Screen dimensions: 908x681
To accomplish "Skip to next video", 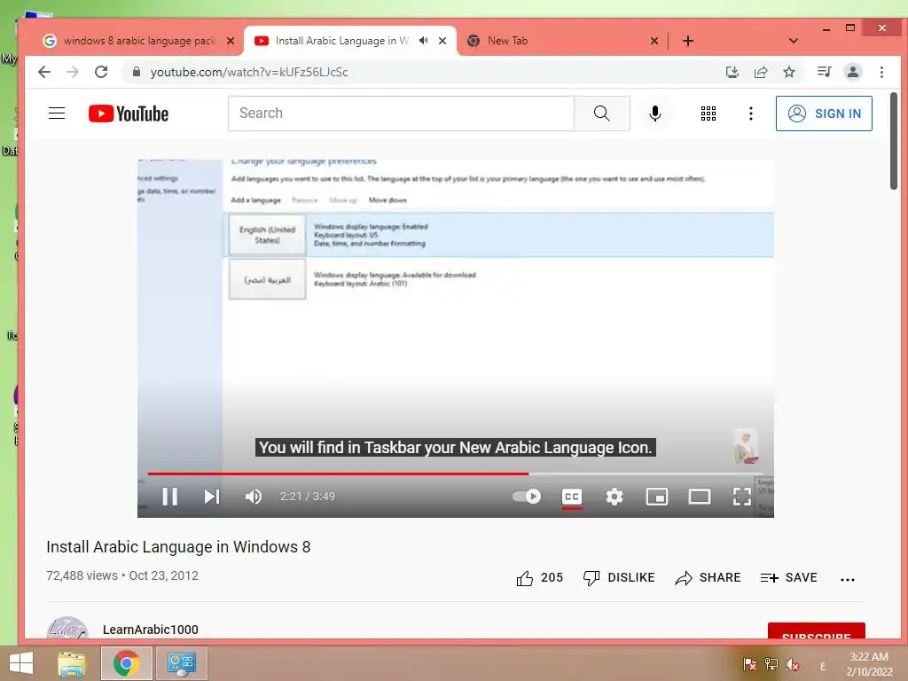I will [211, 497].
